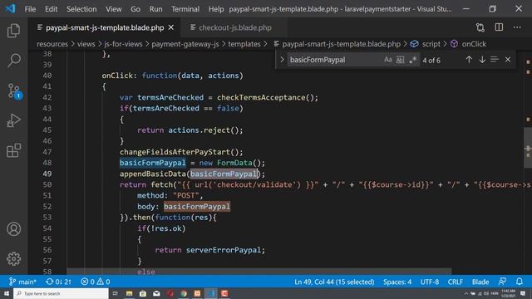Viewport: 532px width, 299px height.
Task: Switch to paypal-smart-js-template.blade.php tab
Action: click(x=105, y=27)
